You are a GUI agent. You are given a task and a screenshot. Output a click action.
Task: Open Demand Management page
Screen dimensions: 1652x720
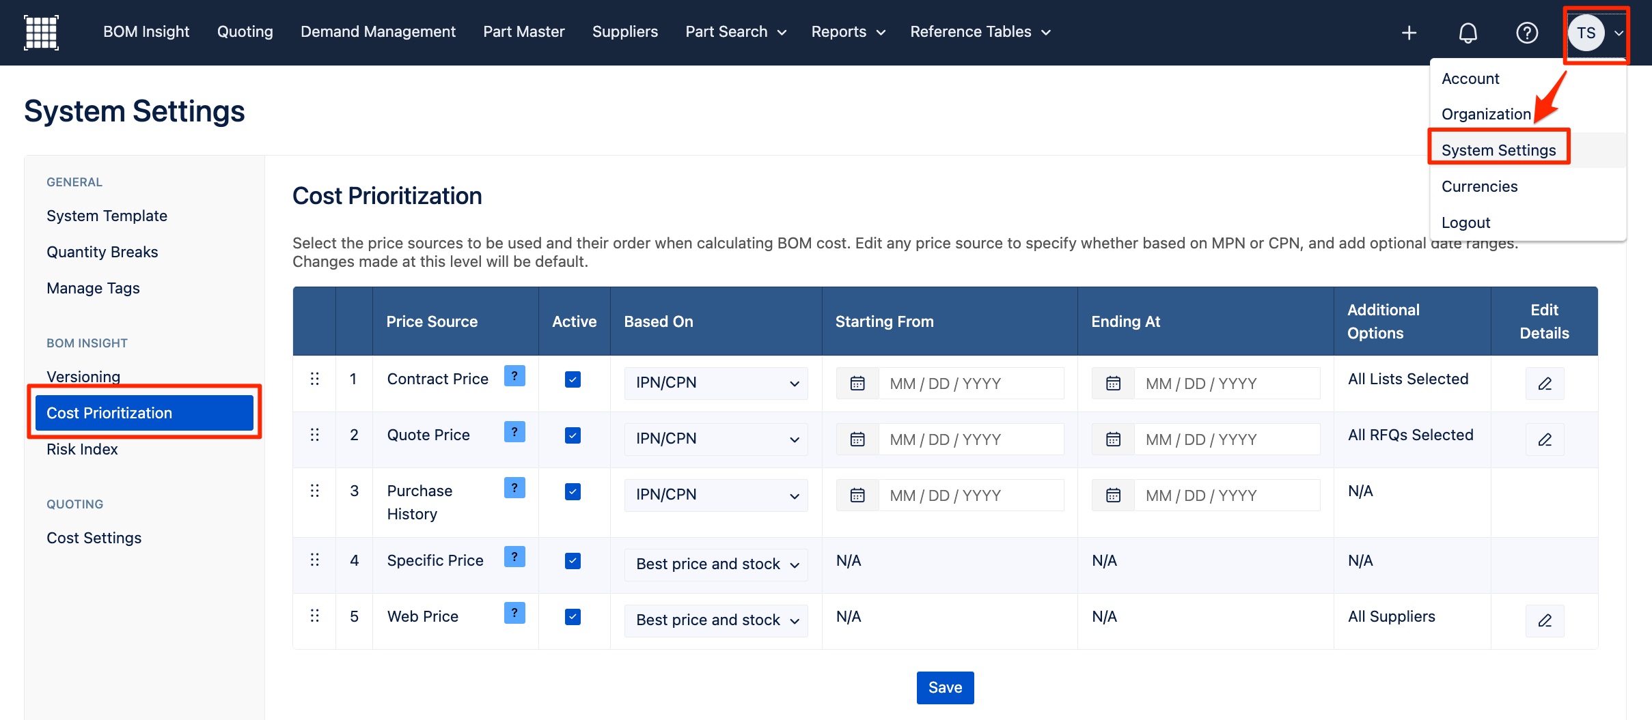tap(378, 32)
